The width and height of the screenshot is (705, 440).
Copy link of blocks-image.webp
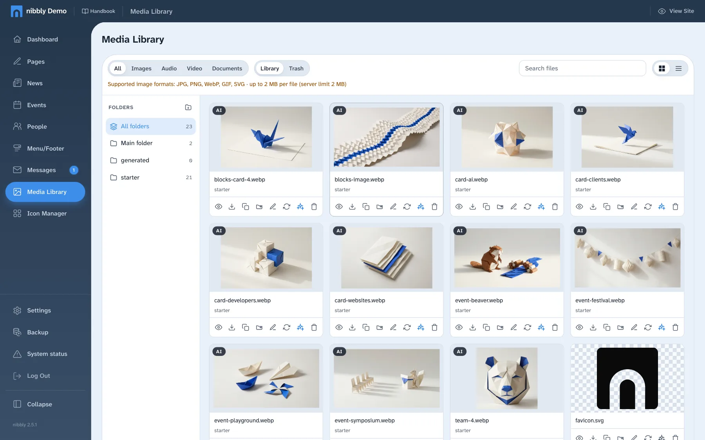366,207
